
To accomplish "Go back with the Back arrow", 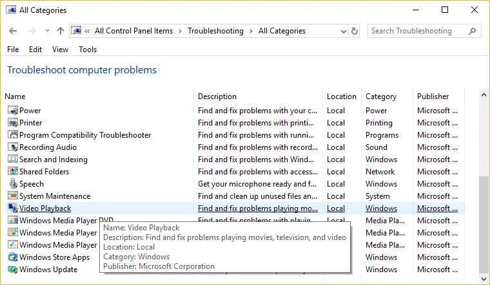I will 13,31.
